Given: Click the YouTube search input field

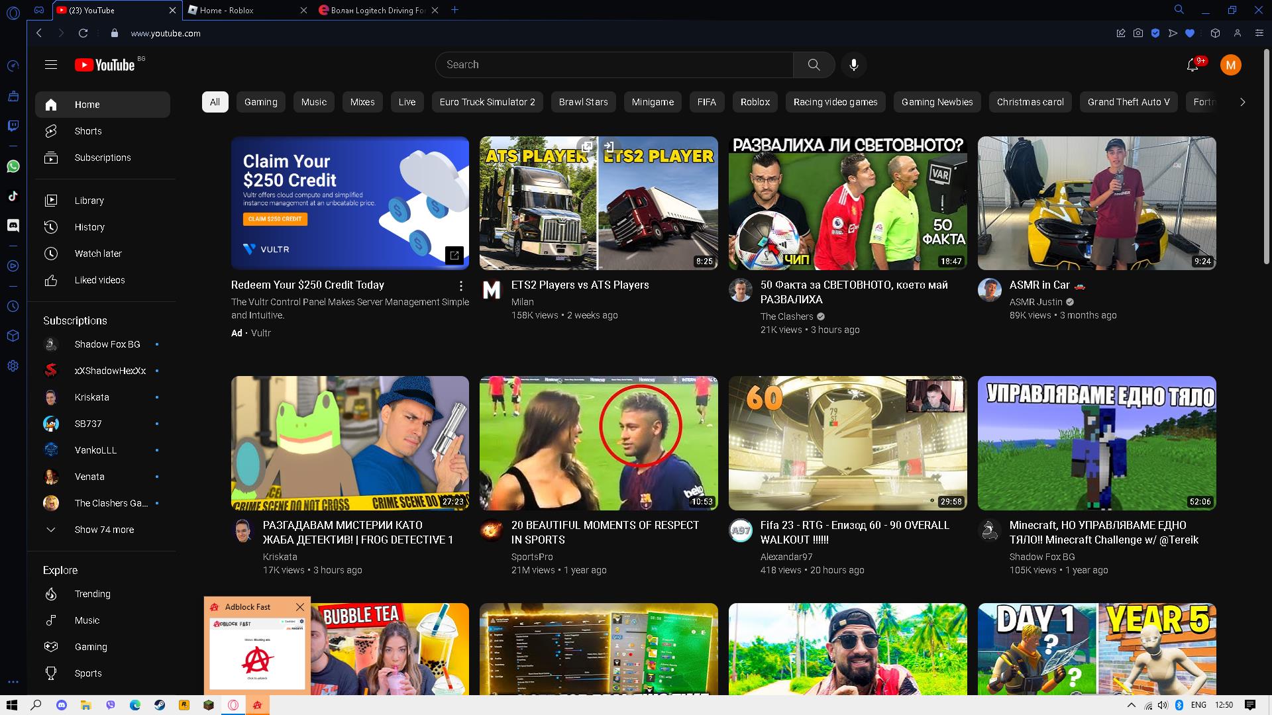Looking at the screenshot, I should click(x=613, y=65).
